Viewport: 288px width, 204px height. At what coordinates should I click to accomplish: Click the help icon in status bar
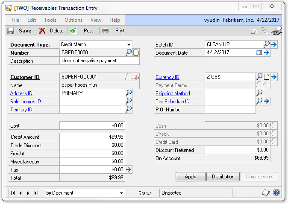pyautogui.click(x=276, y=193)
